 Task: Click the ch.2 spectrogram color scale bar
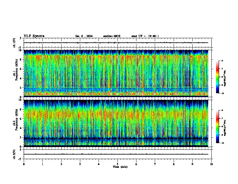[x=217, y=127]
